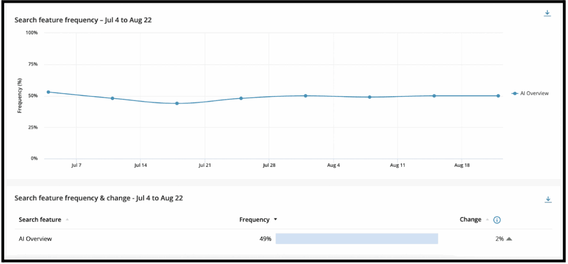The width and height of the screenshot is (568, 264).
Task: Select the data point between Aug 4 and Aug 11
Action: (370, 97)
